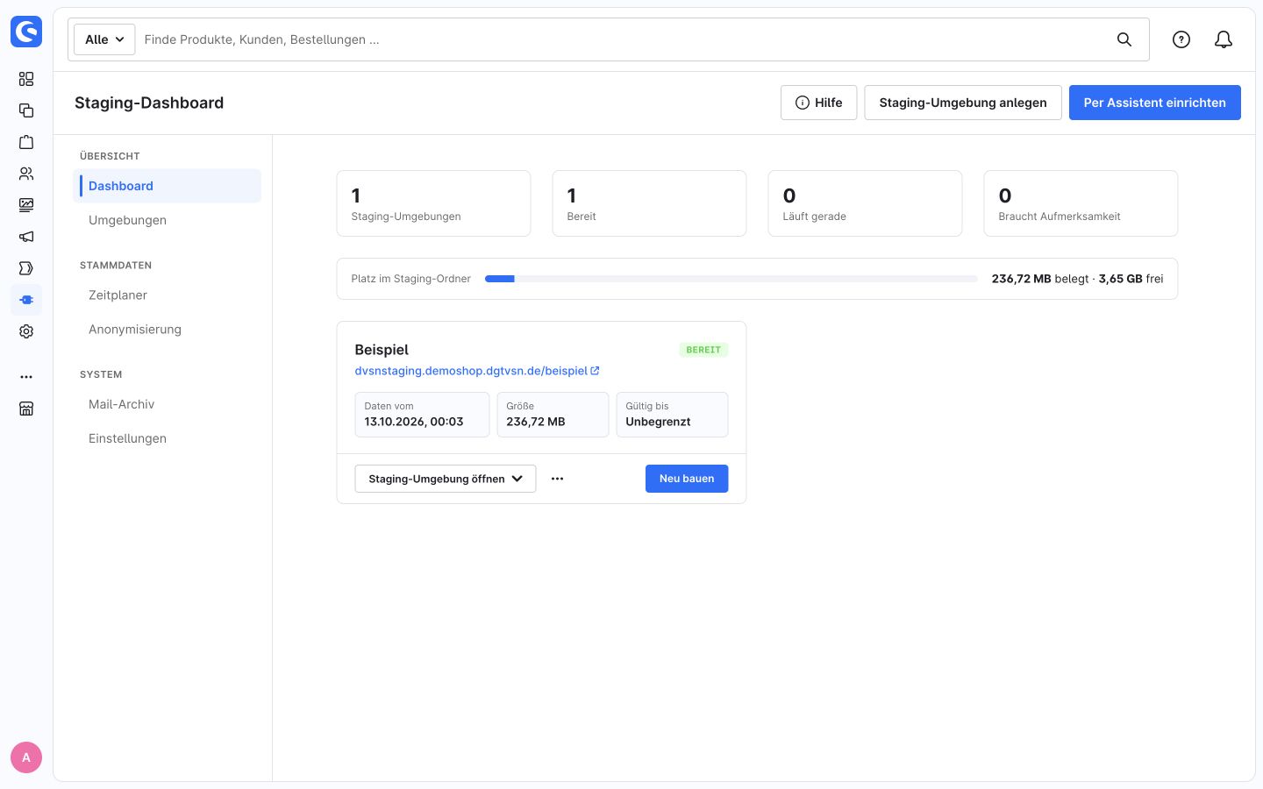The image size is (1263, 789).
Task: Open external link icon next to Beispiel URL
Action: click(595, 371)
